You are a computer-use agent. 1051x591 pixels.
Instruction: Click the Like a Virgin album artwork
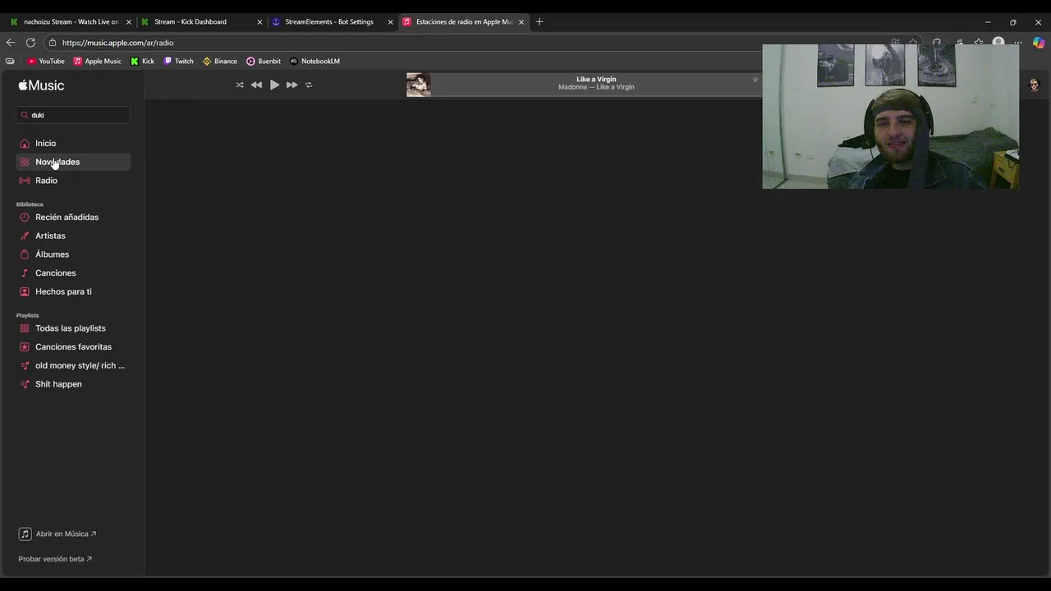tap(418, 85)
